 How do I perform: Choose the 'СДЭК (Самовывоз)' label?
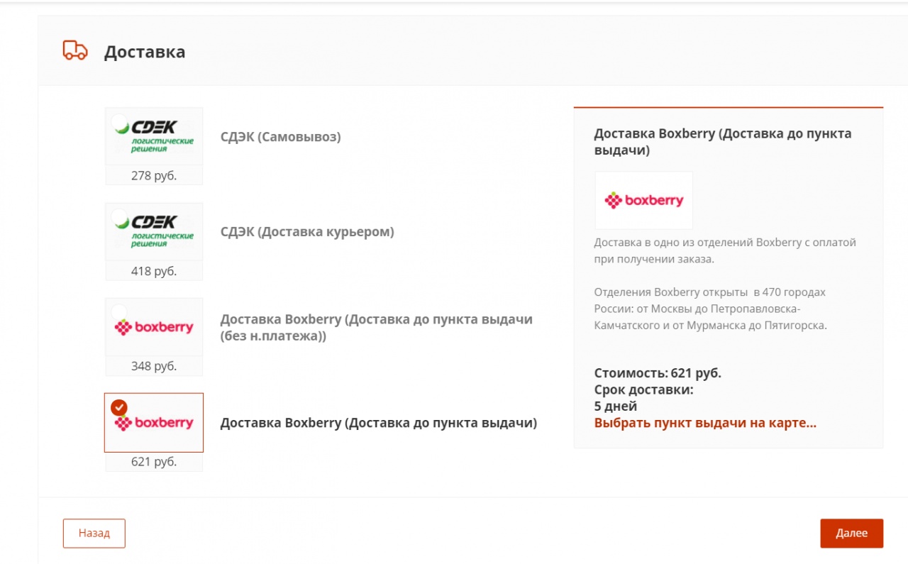click(280, 137)
